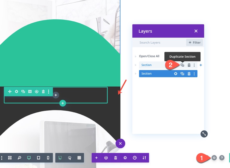Open highlighted Section more options
Image resolution: width=230 pixels, height=168 pixels.
[x=194, y=74]
